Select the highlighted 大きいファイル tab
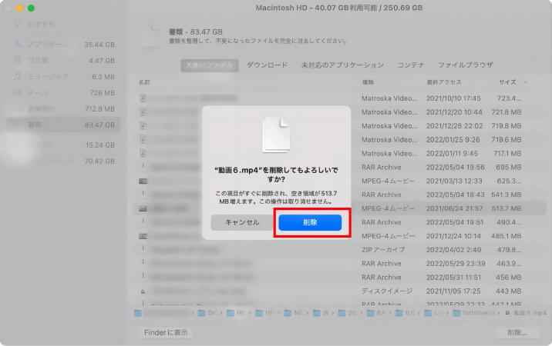Image resolution: width=552 pixels, height=346 pixels. tap(210, 65)
